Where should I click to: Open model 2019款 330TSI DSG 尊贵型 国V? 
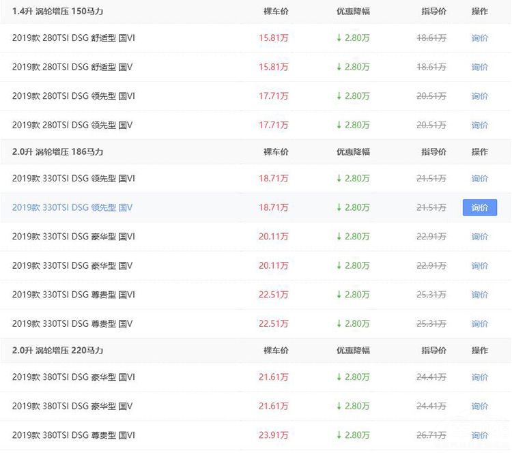(72, 323)
